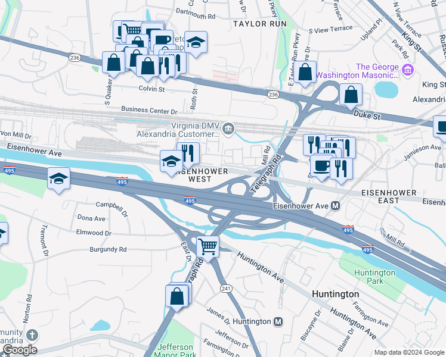Open the shopping bag marker on Duke St

351,95
